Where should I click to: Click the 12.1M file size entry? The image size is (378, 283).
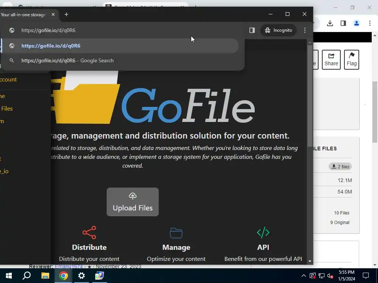pos(345,180)
